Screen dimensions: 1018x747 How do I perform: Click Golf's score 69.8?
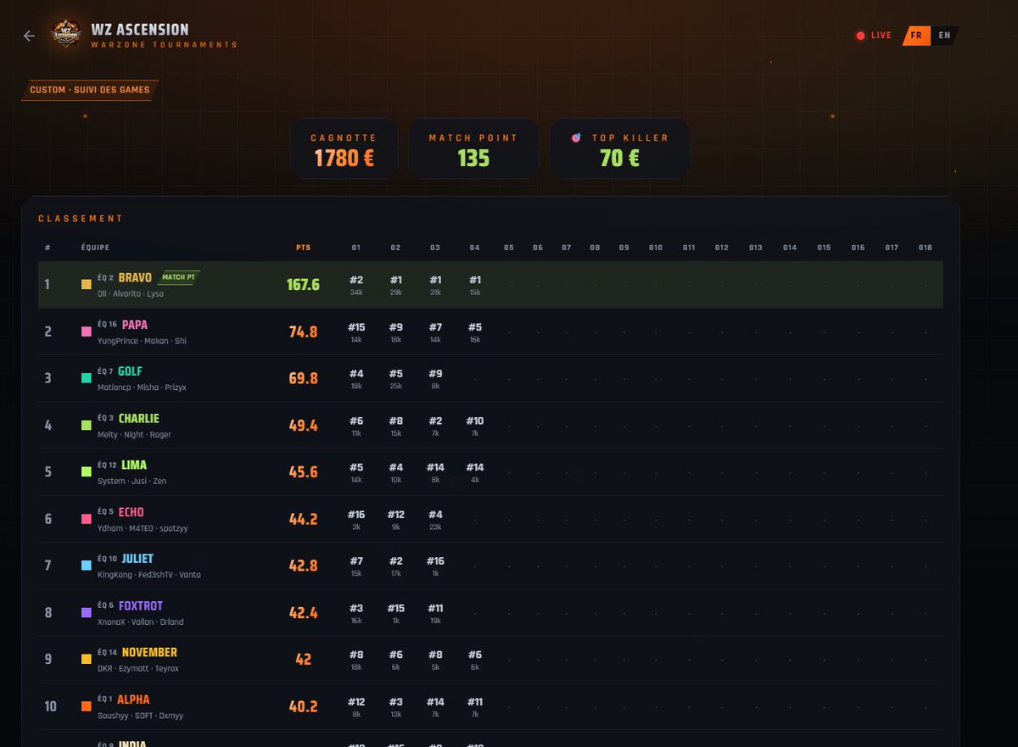pos(303,378)
